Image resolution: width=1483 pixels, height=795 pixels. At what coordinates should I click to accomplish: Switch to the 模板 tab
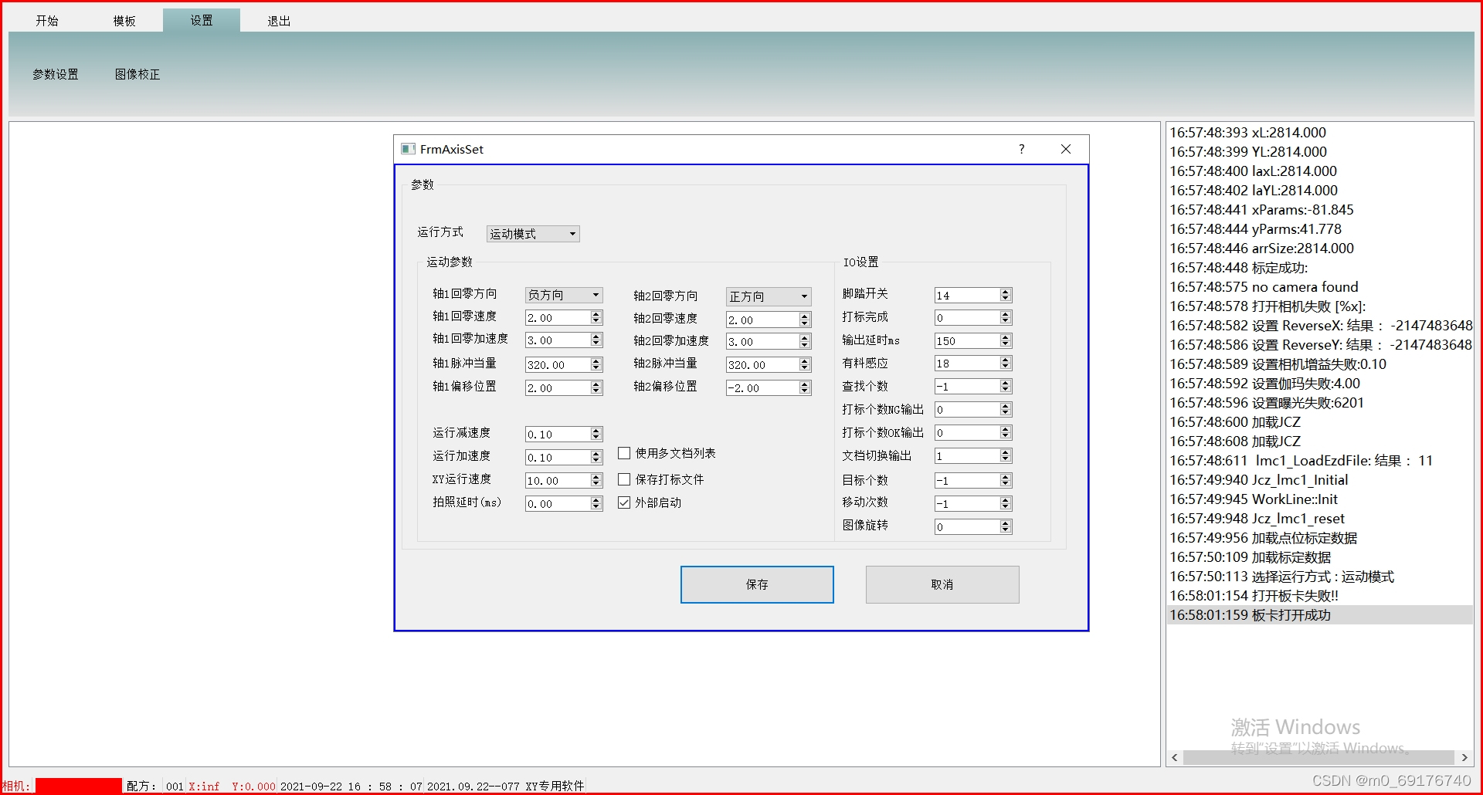pyautogui.click(x=124, y=21)
